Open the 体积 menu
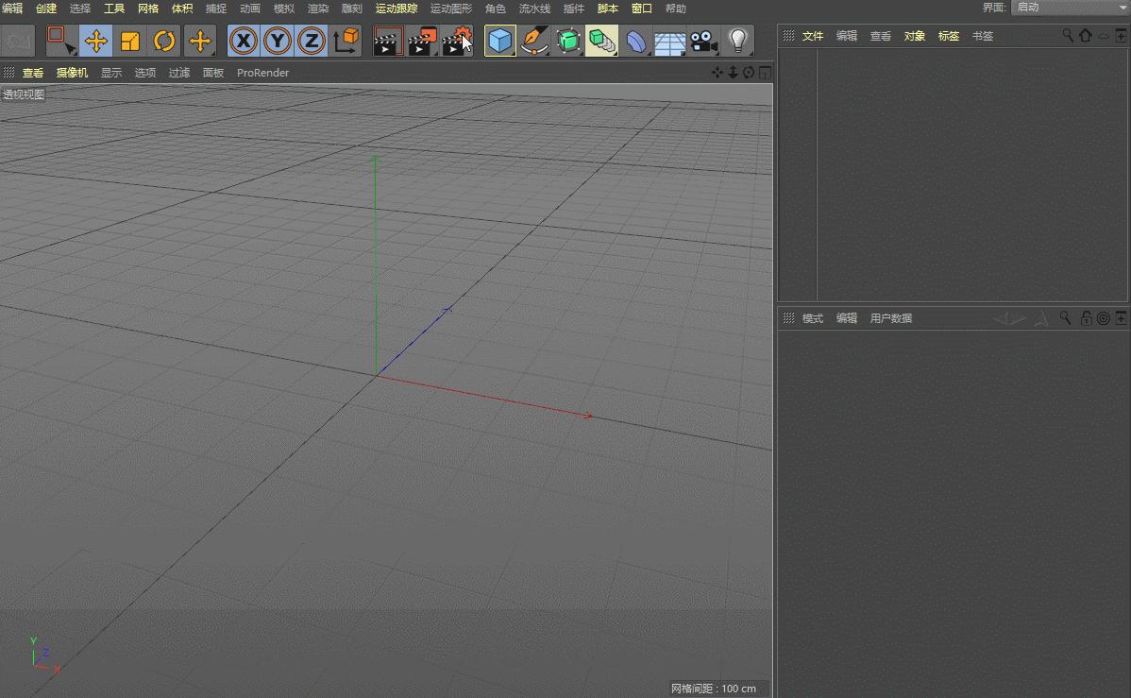The height and width of the screenshot is (698, 1131). pos(182,9)
